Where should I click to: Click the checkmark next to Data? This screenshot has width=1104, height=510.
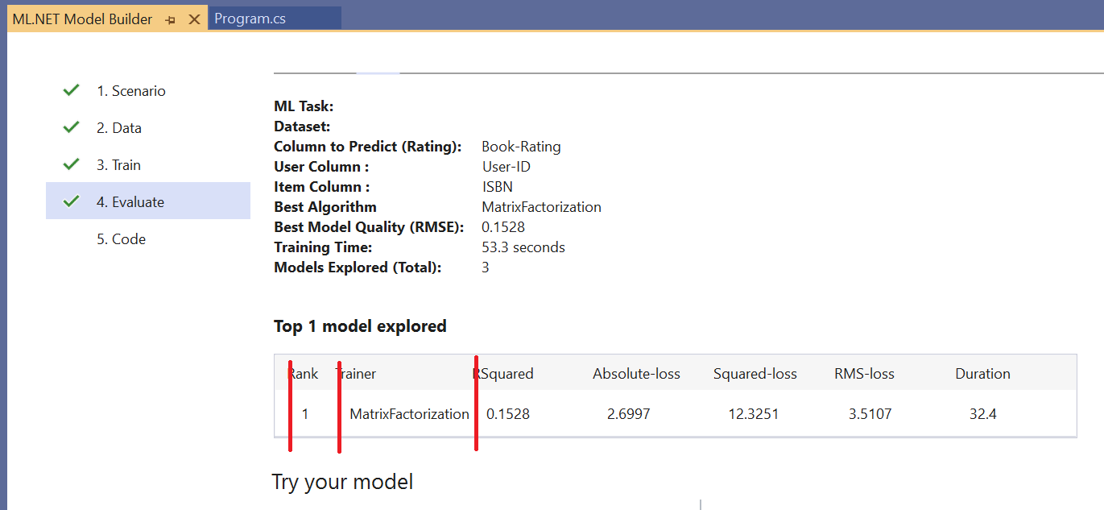pyautogui.click(x=71, y=127)
